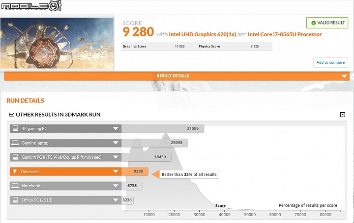Click the 6735 Notebook bar value

[x=132, y=186]
